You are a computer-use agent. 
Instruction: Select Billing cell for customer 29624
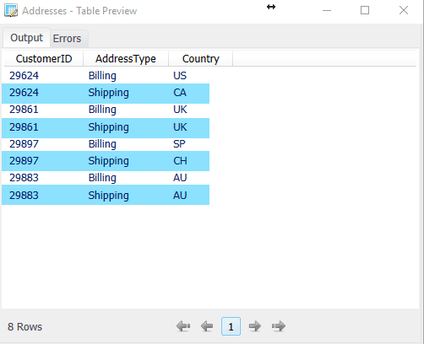(x=102, y=76)
